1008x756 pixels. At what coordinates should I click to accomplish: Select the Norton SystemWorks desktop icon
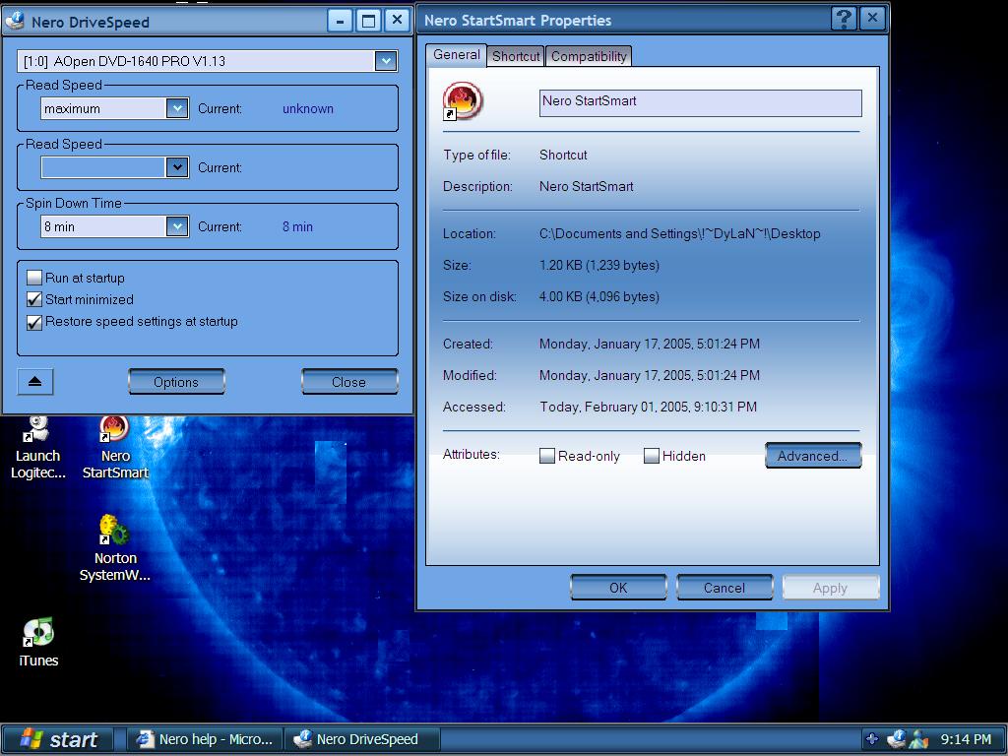point(114,532)
